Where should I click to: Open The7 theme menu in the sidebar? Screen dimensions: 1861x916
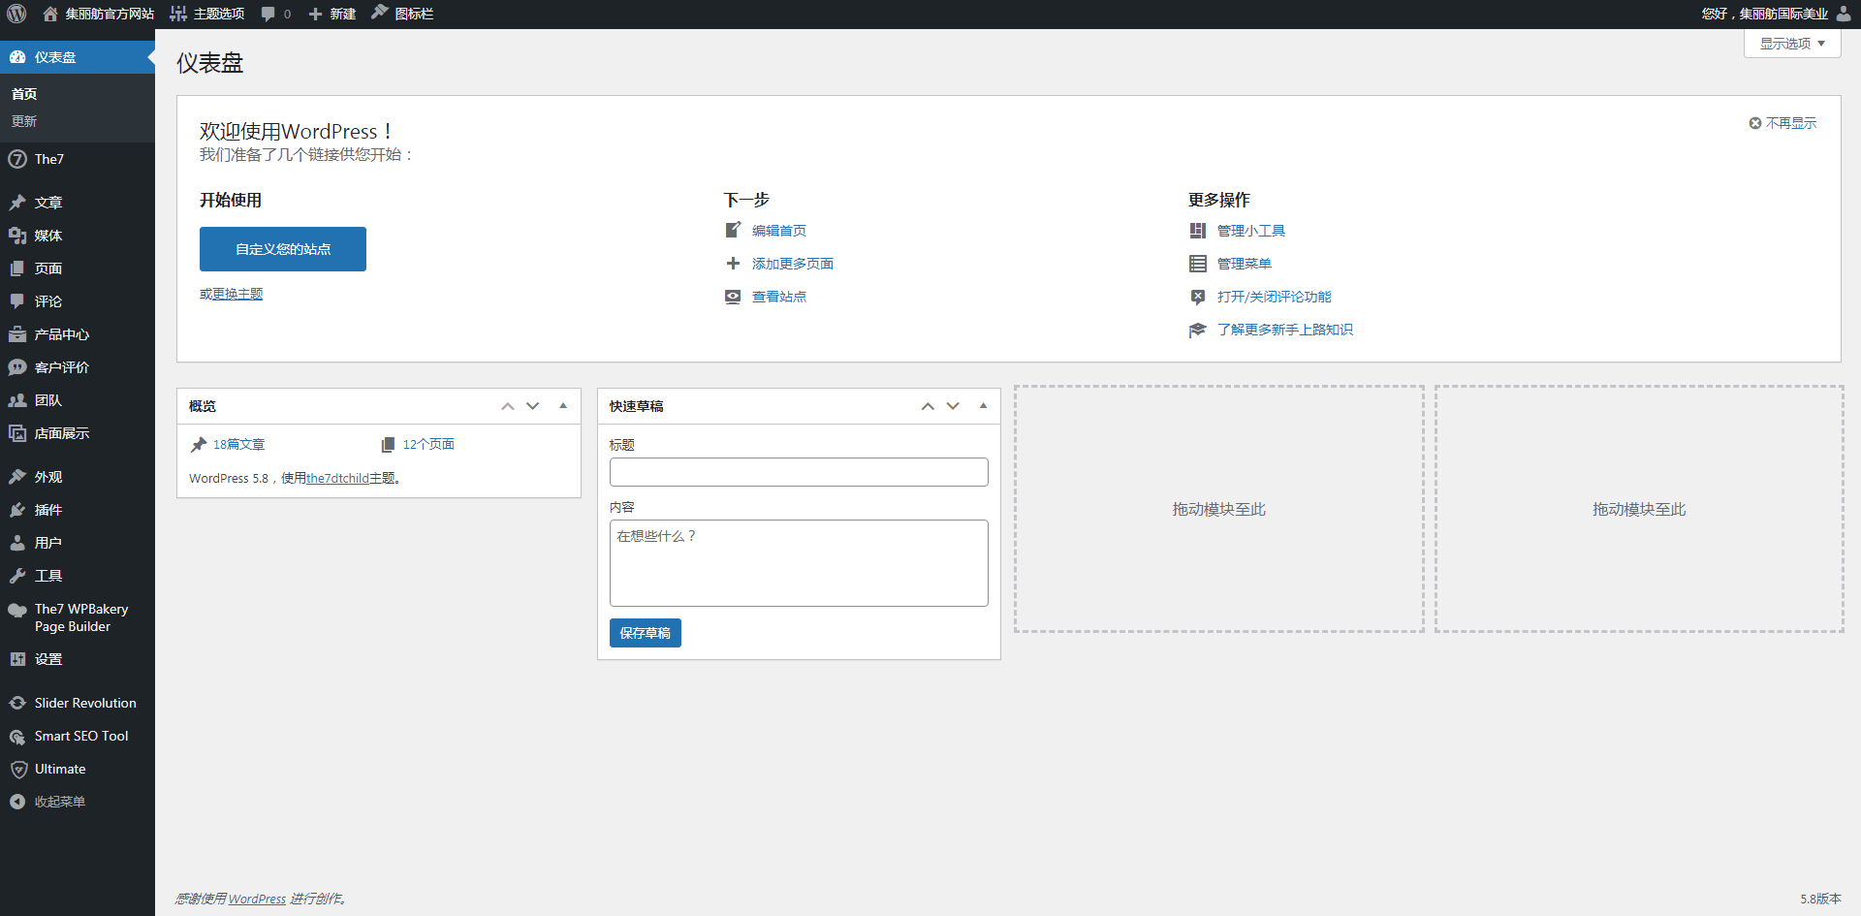point(48,159)
